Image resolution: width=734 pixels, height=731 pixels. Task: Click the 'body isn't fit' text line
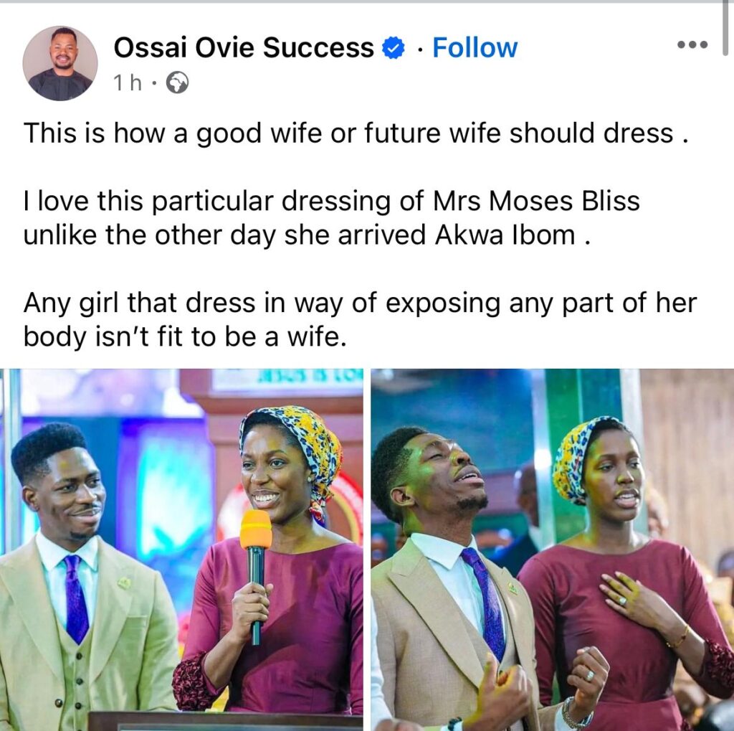point(185,336)
